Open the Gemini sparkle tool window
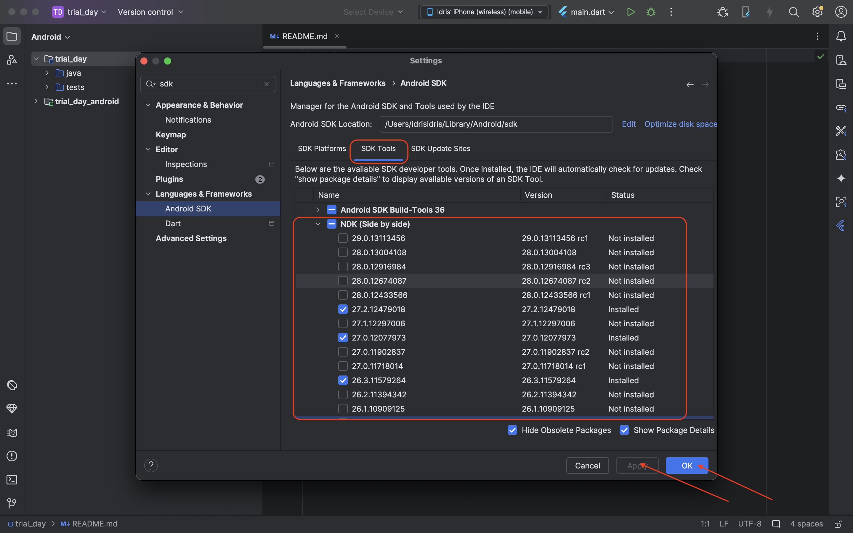 [x=841, y=178]
